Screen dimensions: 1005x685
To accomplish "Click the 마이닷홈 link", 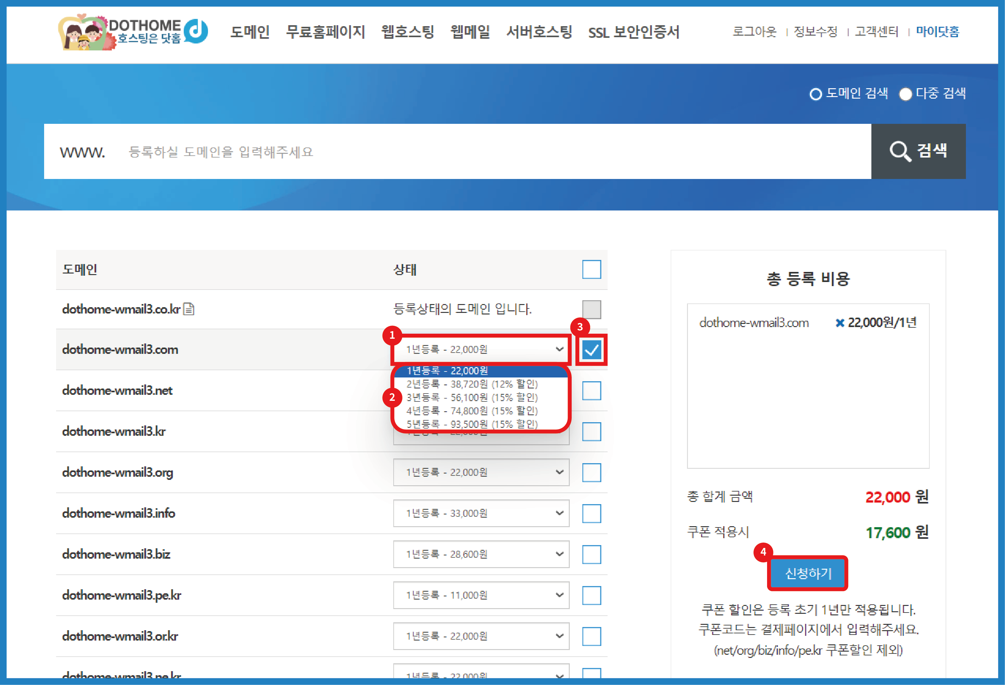I will (937, 32).
